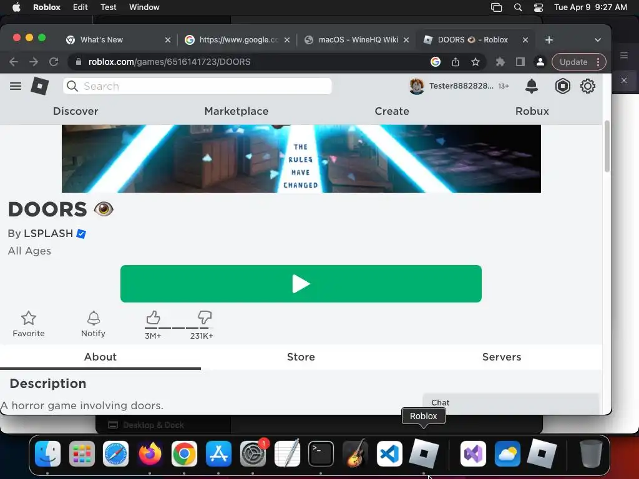The width and height of the screenshot is (639, 479).
Task: Open Firefox from the Dock
Action: (x=150, y=454)
